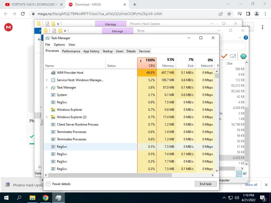
Task: Collapse to Fewer details
Action: pos(58,184)
